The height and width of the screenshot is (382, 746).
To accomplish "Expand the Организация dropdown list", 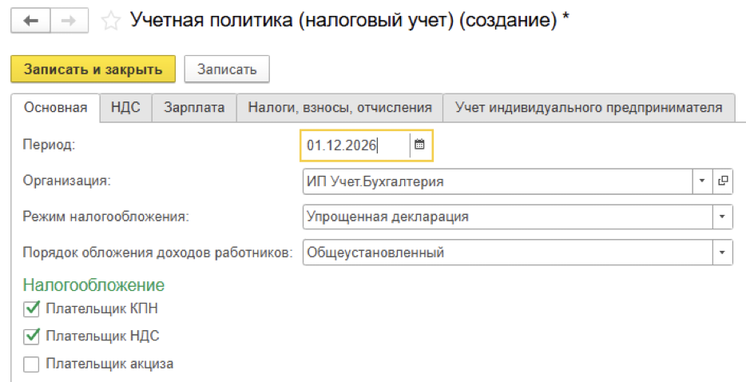I will (702, 181).
